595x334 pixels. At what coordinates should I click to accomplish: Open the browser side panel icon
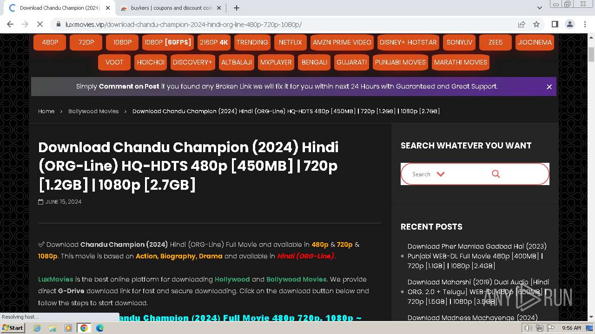[x=555, y=24]
